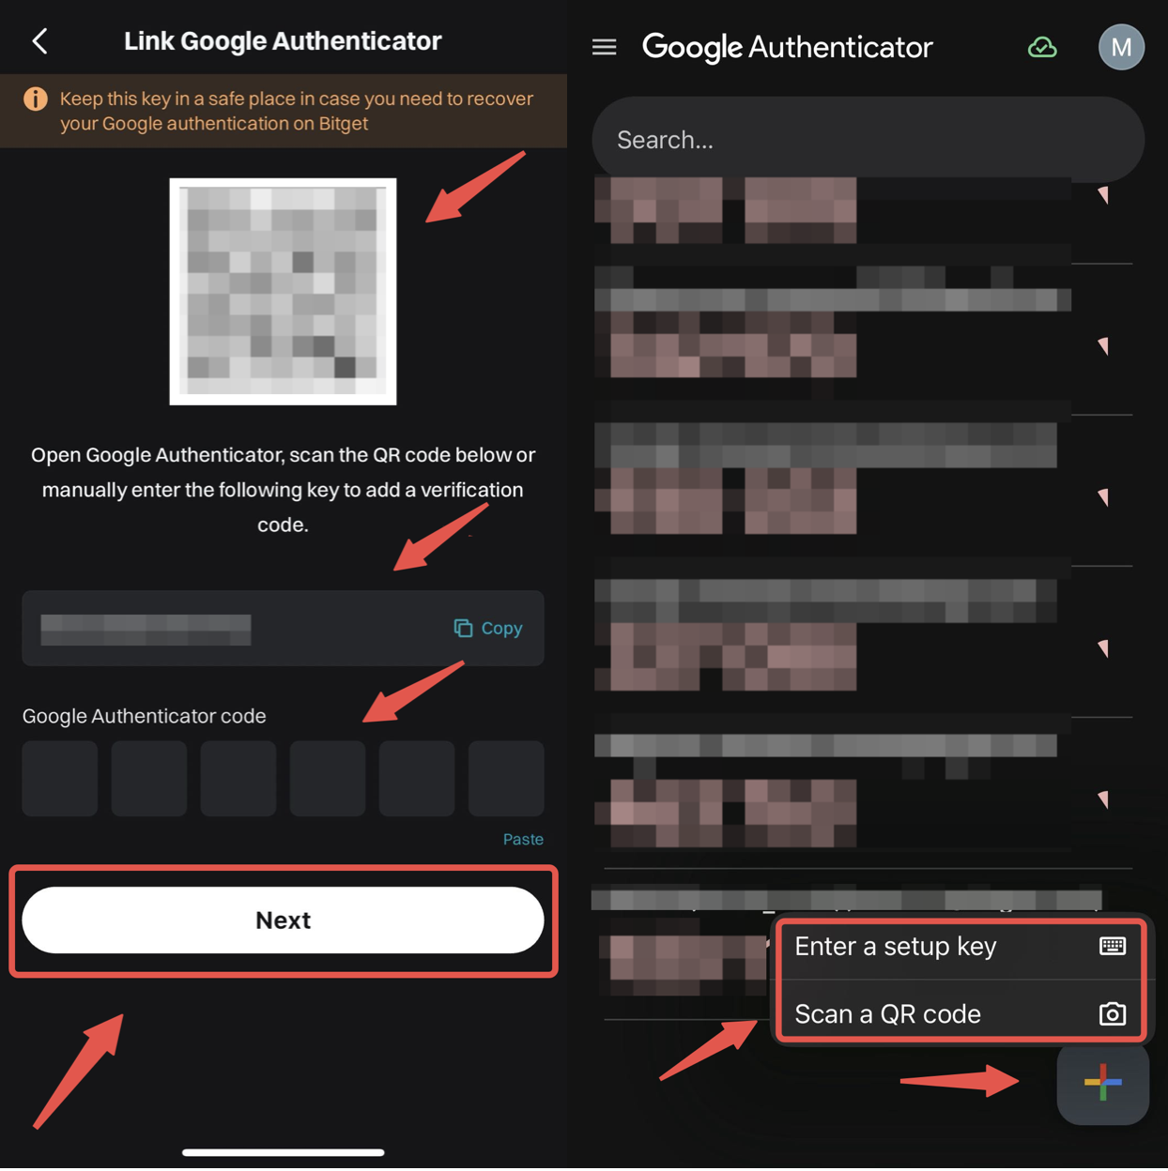Read the Keep this key safe warning
1168x1171 pixels.
pyautogui.click(x=297, y=111)
